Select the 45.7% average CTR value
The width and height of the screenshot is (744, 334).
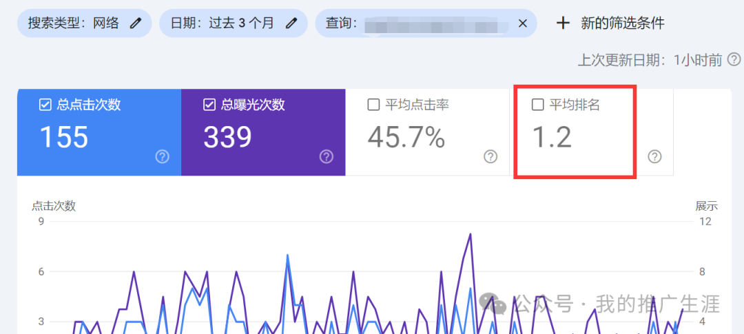406,138
